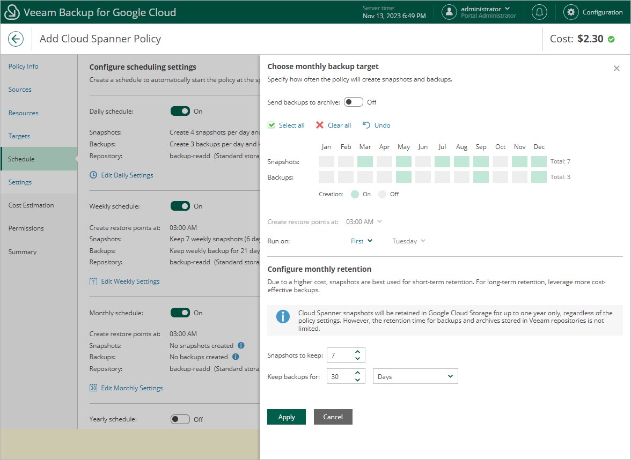Click the administrator user avatar icon

[449, 12]
